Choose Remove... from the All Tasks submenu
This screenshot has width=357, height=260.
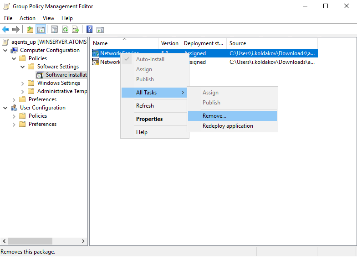(x=214, y=116)
